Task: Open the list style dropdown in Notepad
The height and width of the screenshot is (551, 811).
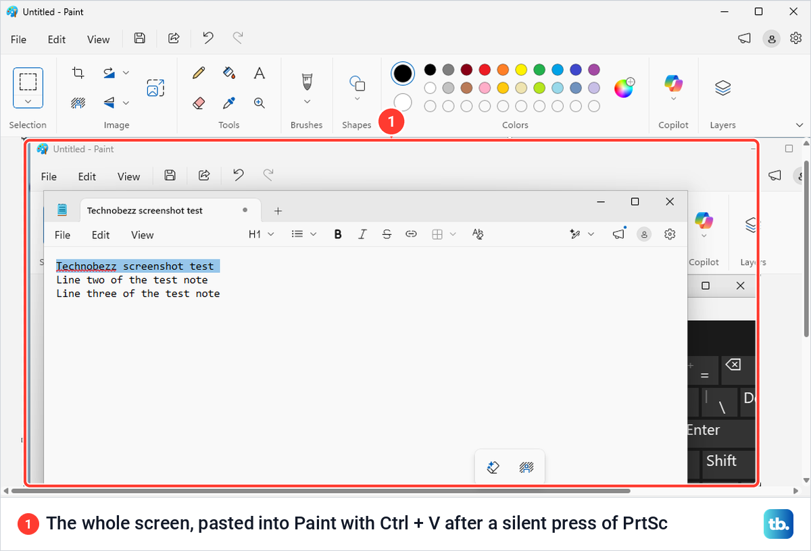Action: click(304, 234)
